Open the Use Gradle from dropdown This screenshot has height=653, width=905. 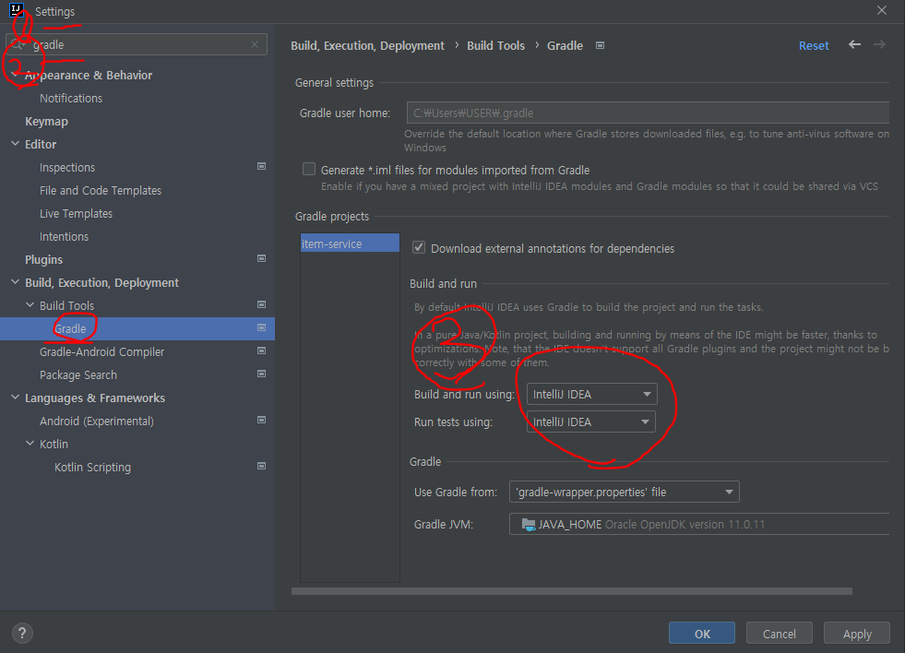tap(624, 493)
